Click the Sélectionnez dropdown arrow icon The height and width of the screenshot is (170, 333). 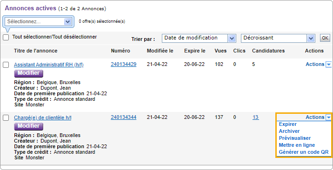(67, 21)
